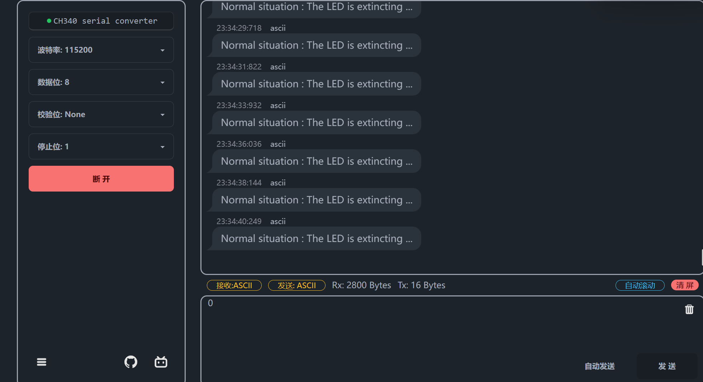The image size is (703, 382).
Task: Click the green connection status dot
Action: pos(49,21)
